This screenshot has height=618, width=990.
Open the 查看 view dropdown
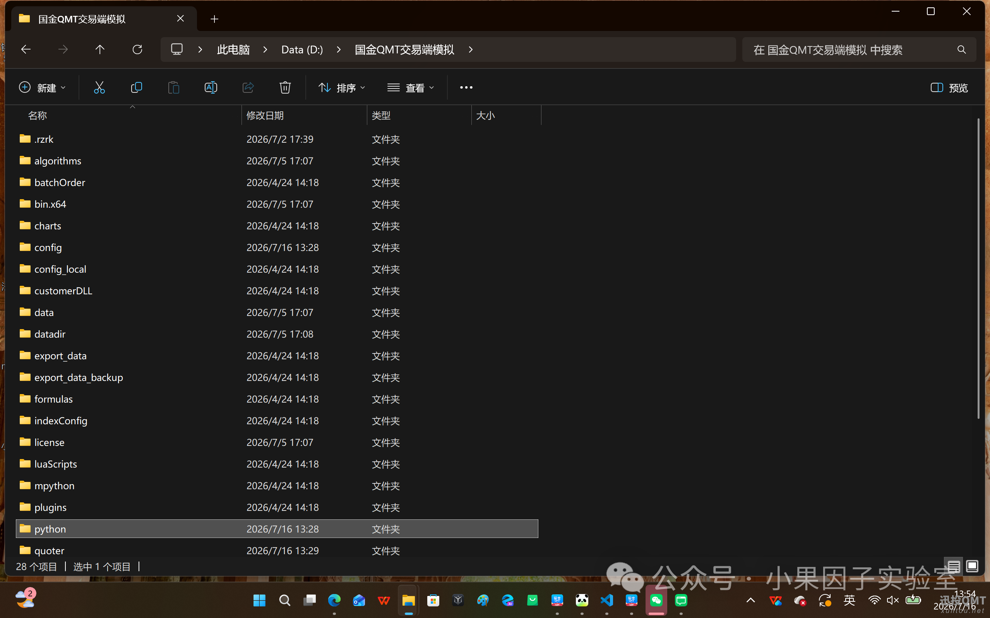point(411,87)
